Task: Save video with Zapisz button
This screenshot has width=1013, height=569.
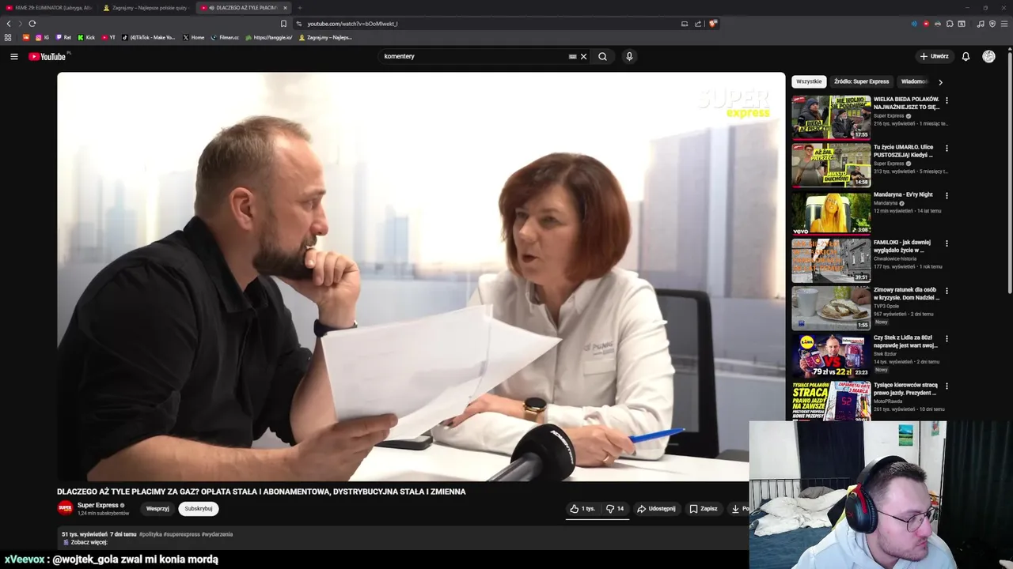Action: click(x=704, y=509)
